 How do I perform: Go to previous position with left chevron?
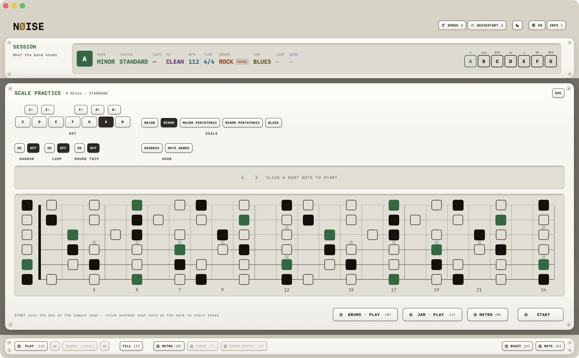[242, 178]
